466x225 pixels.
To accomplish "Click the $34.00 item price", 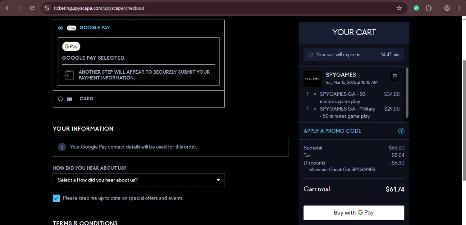I will [x=392, y=94].
